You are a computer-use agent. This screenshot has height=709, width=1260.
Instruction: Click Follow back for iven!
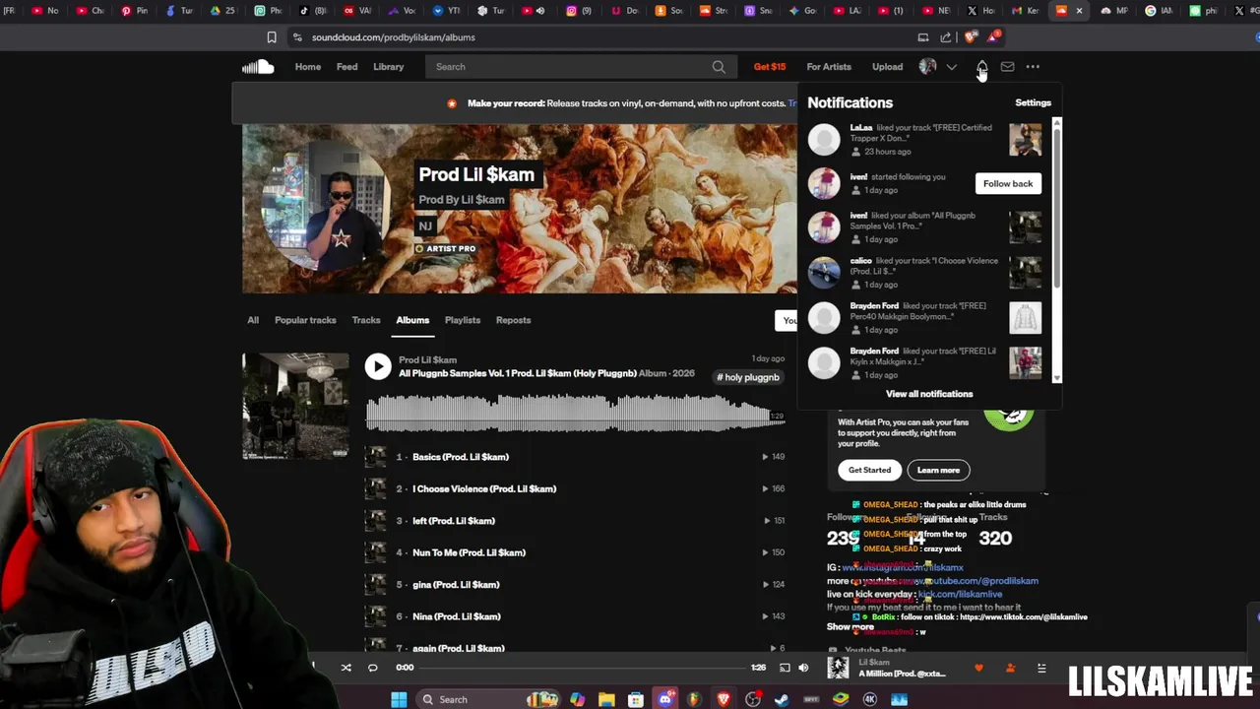click(x=1008, y=183)
